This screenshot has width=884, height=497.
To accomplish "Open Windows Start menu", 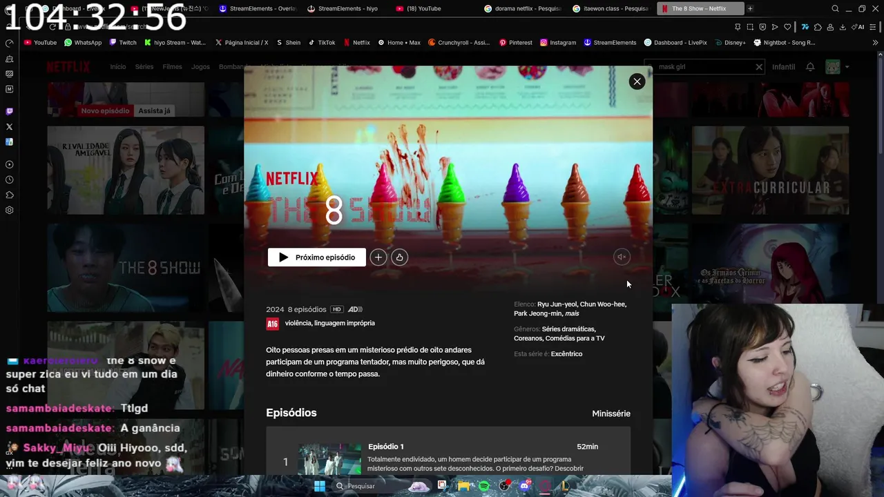I will coord(320,486).
